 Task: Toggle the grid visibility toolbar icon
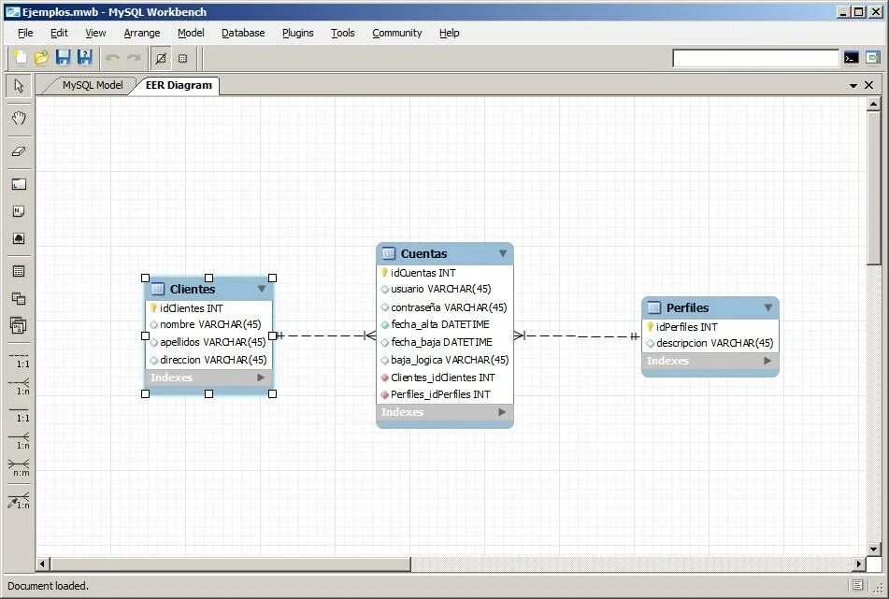pyautogui.click(x=161, y=58)
